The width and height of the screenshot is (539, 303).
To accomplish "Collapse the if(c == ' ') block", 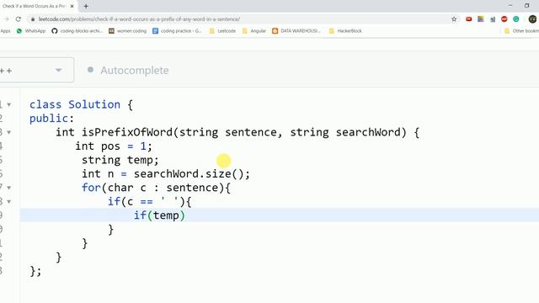I will [9, 202].
